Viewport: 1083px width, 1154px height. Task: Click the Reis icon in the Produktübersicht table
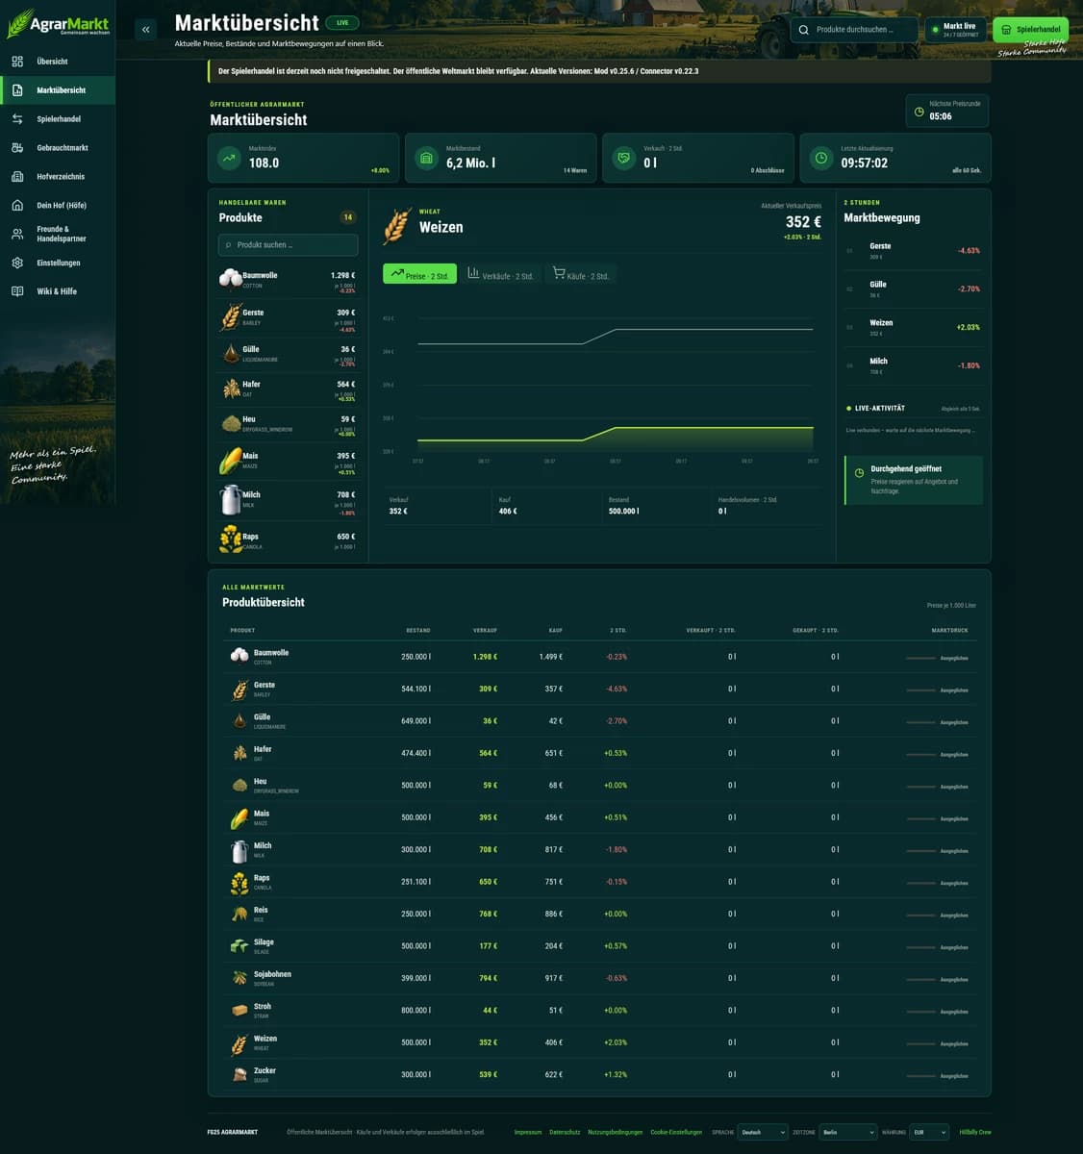click(x=239, y=914)
